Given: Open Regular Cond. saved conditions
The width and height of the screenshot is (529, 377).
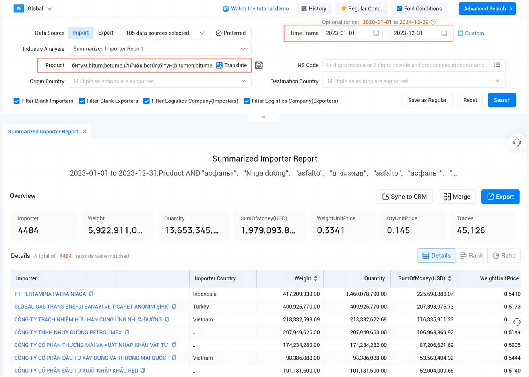Looking at the screenshot, I should [361, 8].
